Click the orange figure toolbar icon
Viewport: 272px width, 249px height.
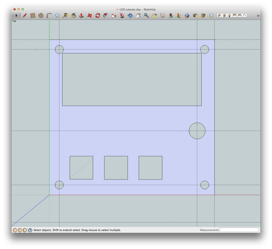click(x=179, y=16)
